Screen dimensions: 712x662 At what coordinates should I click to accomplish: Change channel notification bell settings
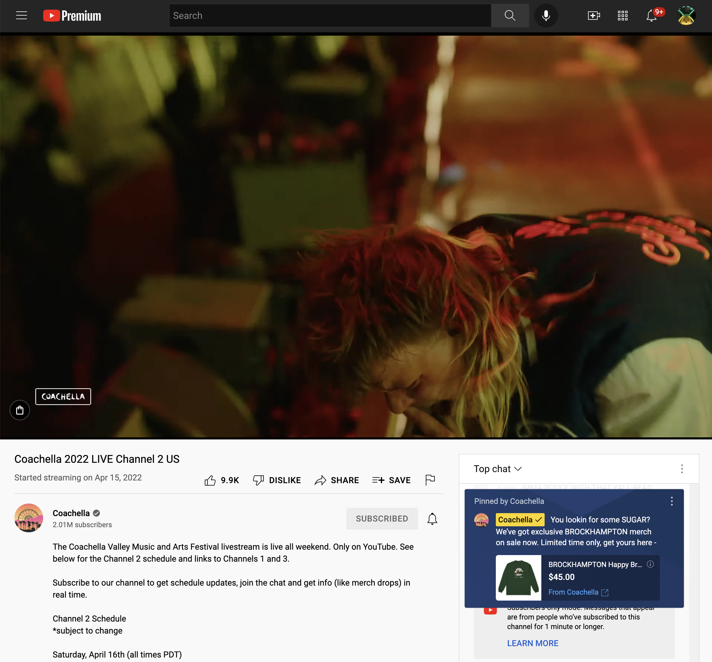(432, 518)
